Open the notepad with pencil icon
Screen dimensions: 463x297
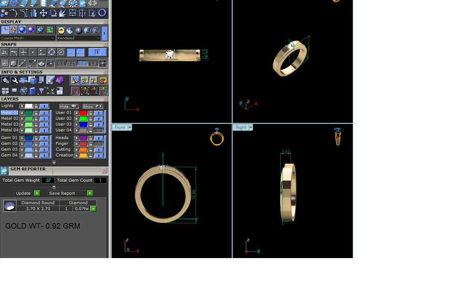click(50, 80)
